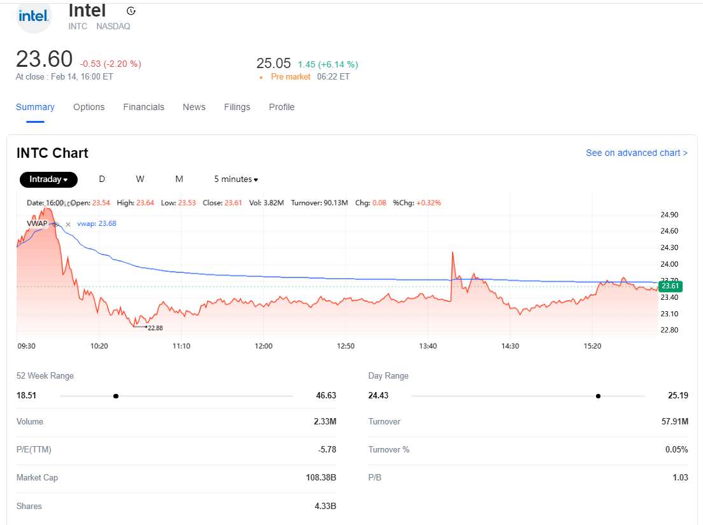Image resolution: width=703 pixels, height=525 pixels.
Task: Select the Profile tab
Action: pyautogui.click(x=281, y=107)
